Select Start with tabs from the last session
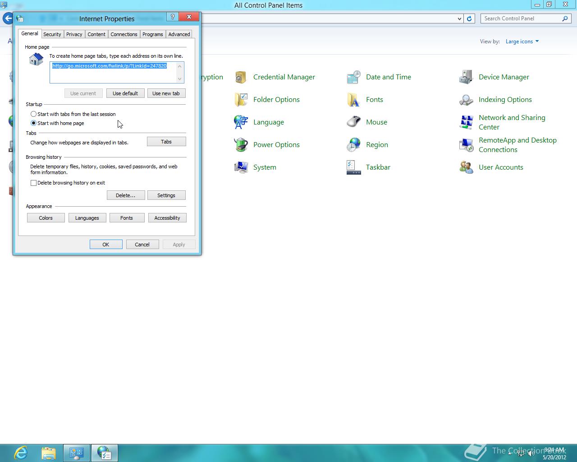Screen dimensions: 577x462 coord(33,114)
